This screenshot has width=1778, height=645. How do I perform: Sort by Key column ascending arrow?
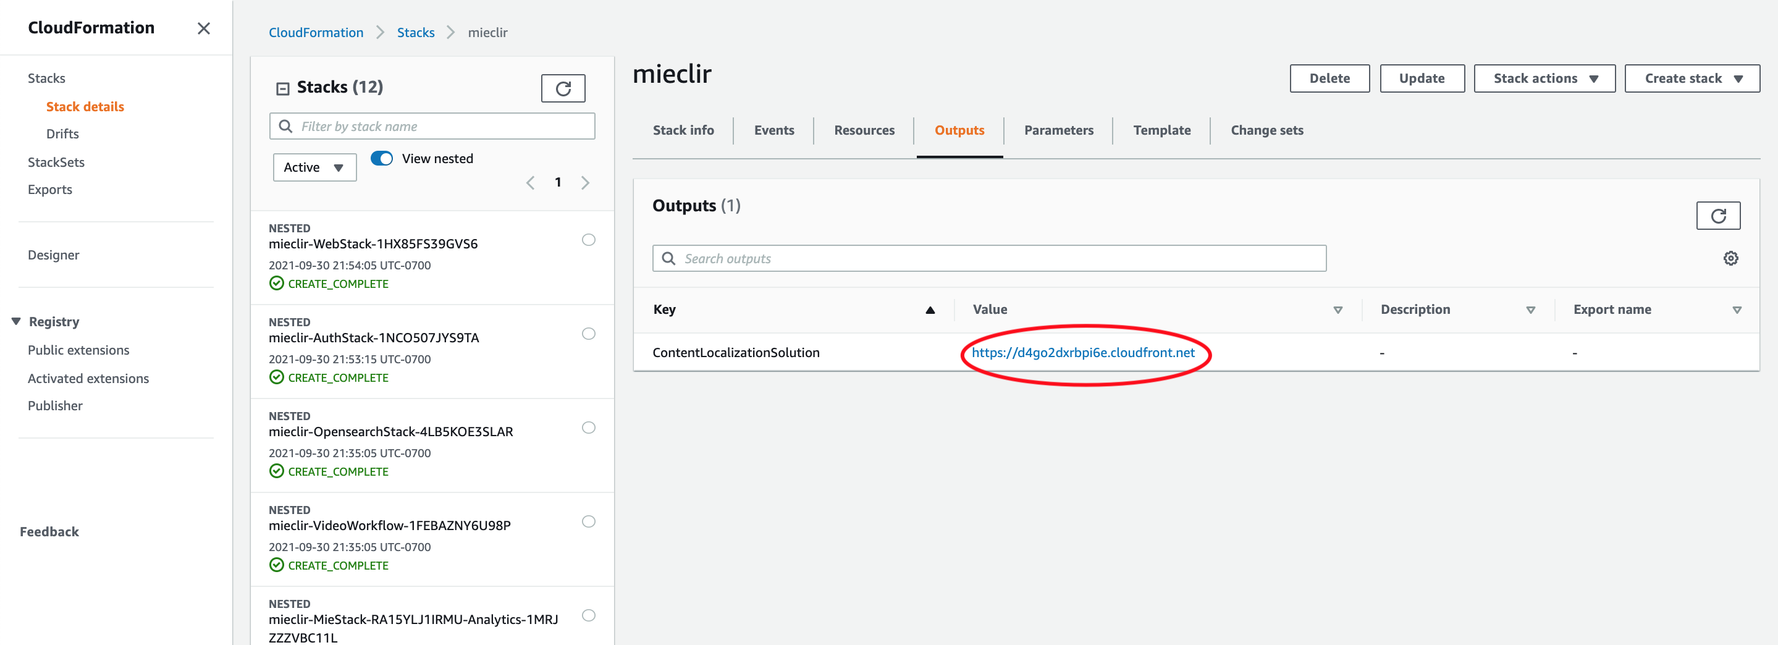point(930,310)
